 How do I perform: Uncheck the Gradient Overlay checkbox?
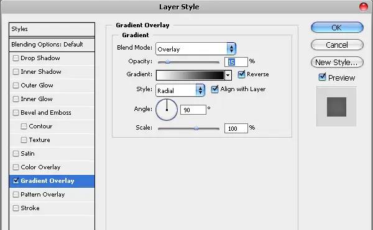pos(16,180)
